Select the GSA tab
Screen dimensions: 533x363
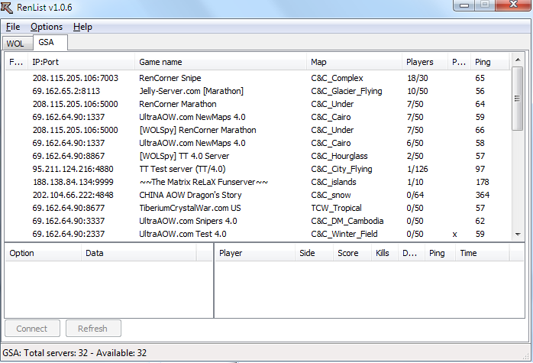46,43
